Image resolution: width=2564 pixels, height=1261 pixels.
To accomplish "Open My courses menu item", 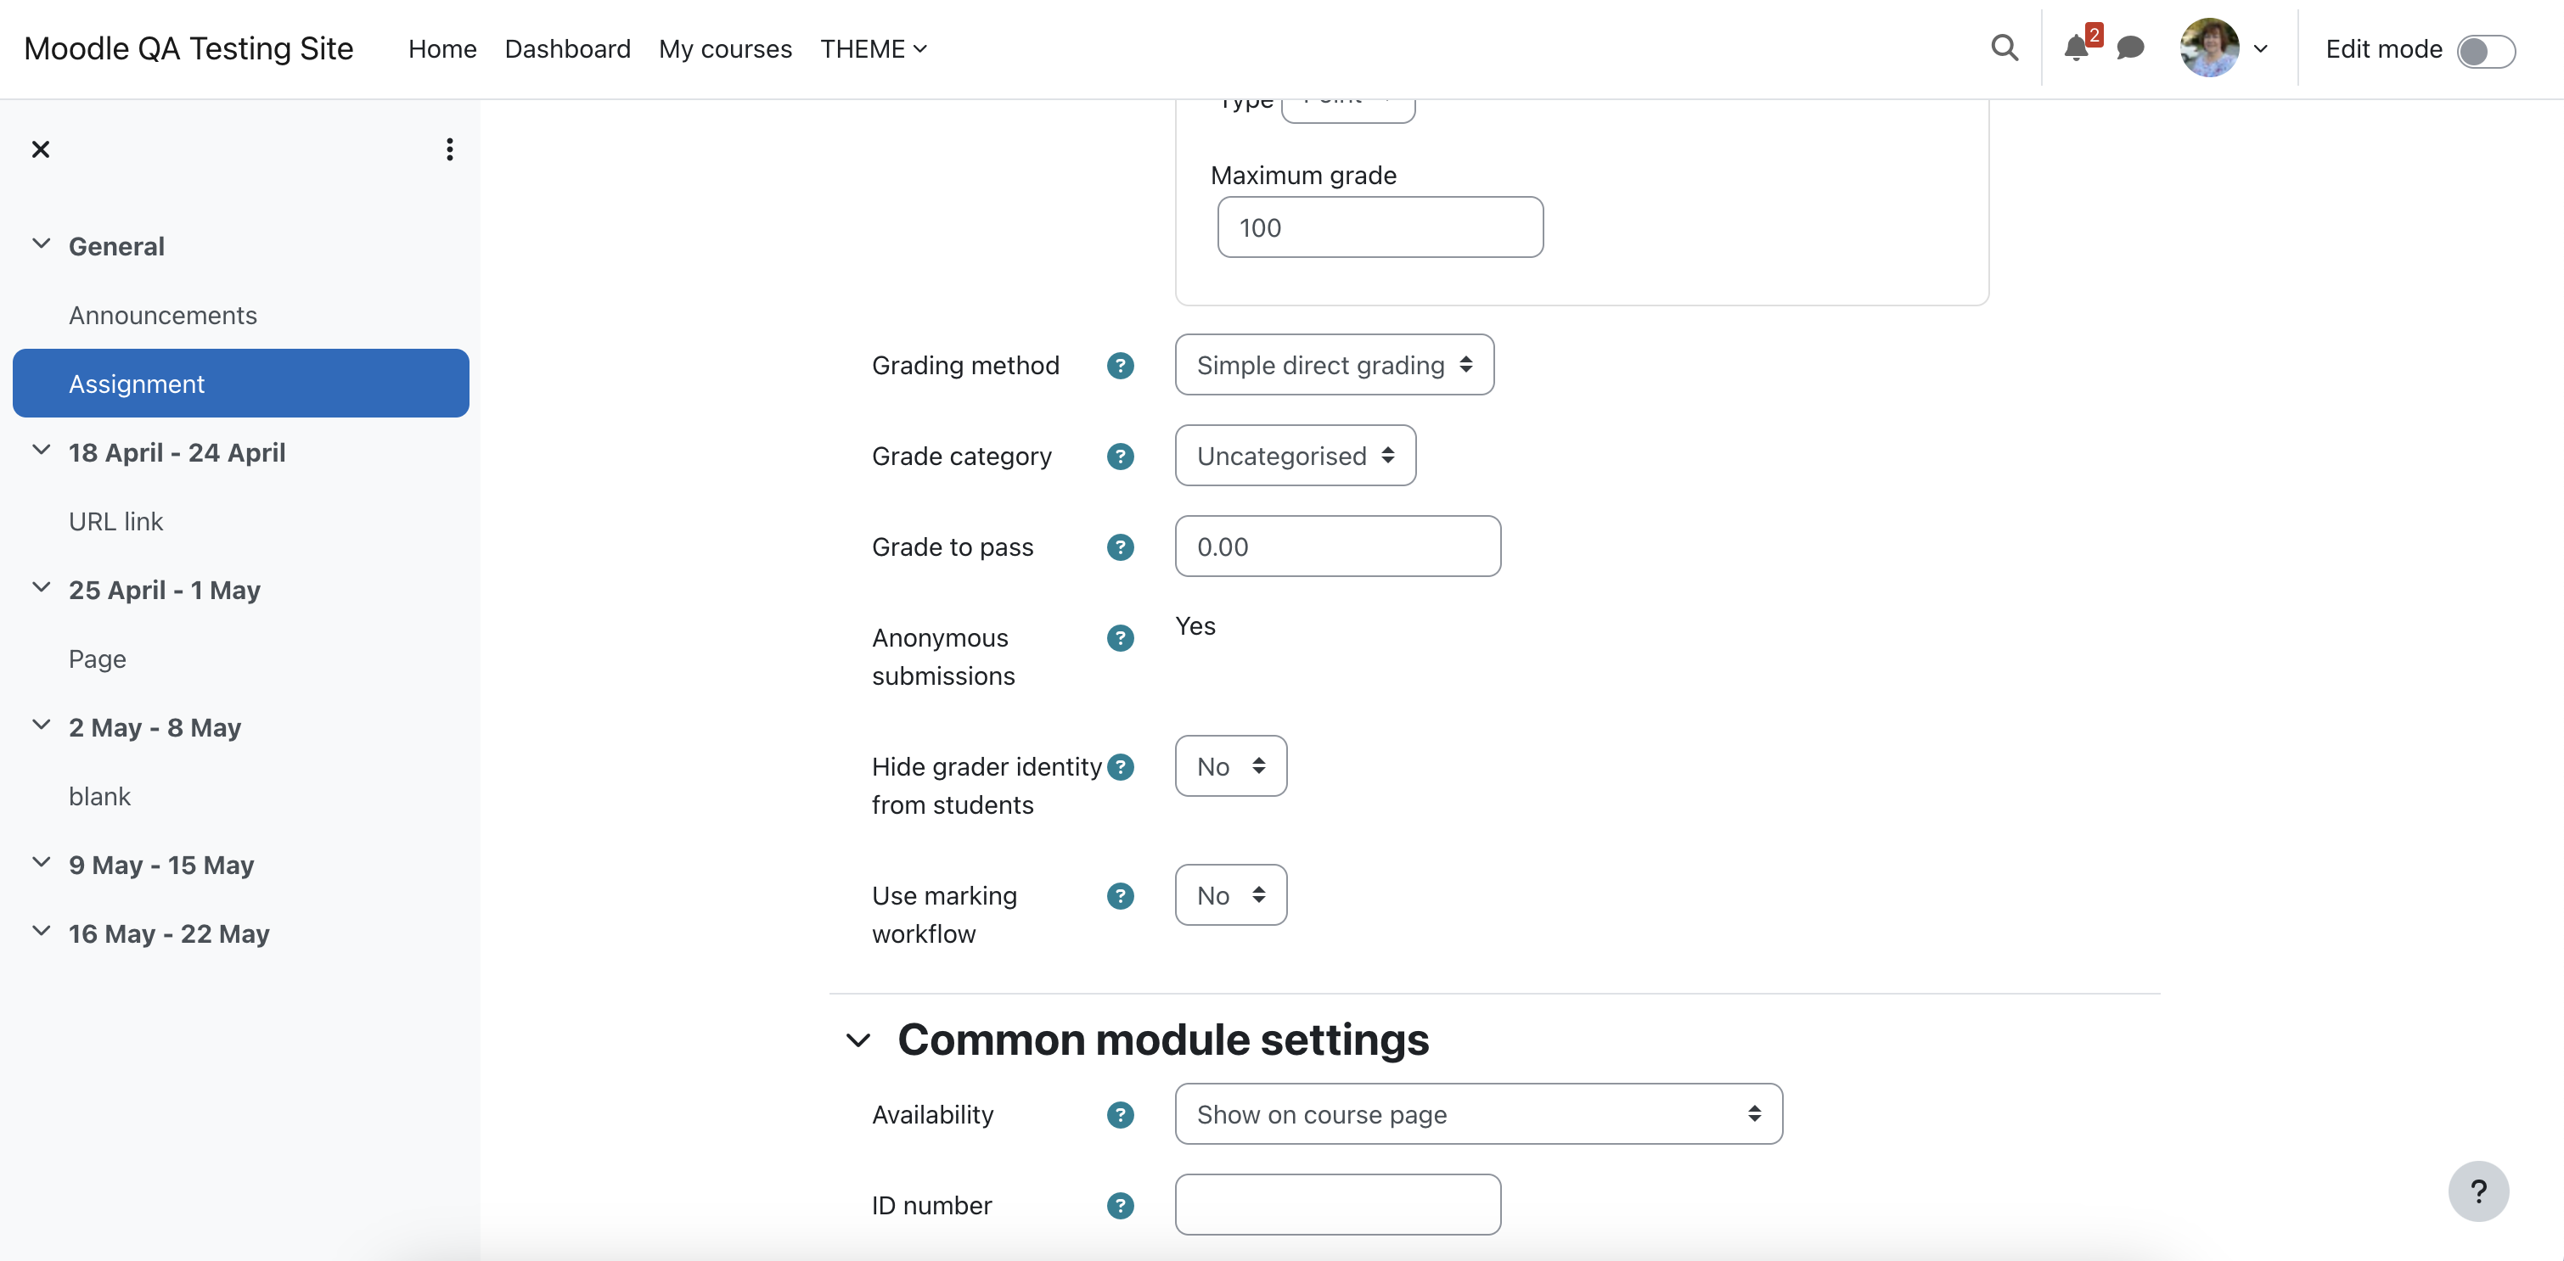I will coord(724,48).
